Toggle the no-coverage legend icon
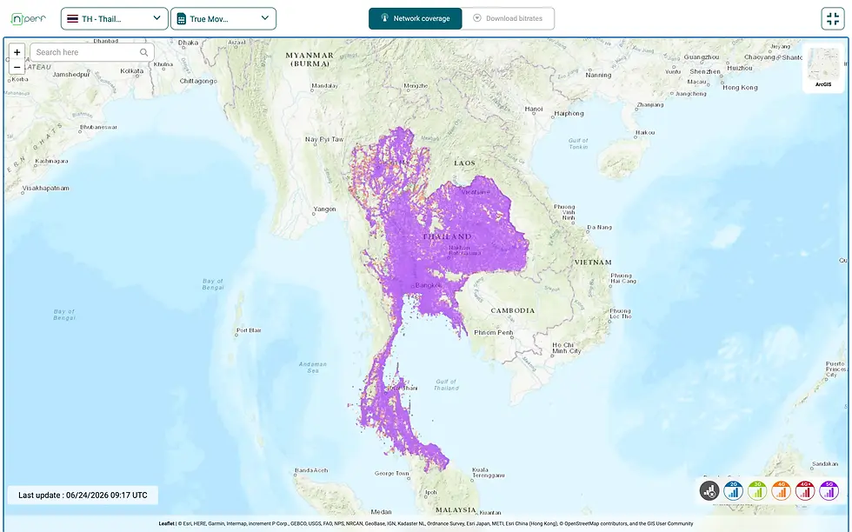Screen dimensions: 852x532 (709, 490)
